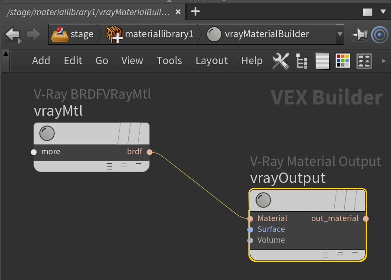Add a new pane tab with the plus
The image size is (391, 280).
[195, 11]
